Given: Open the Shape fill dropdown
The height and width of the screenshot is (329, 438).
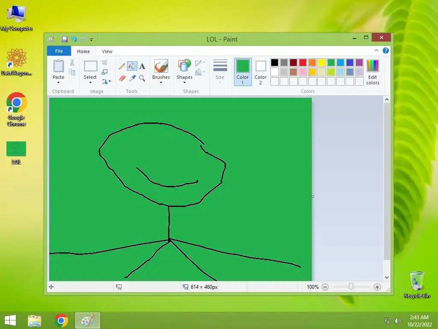Looking at the screenshot, I should tap(200, 72).
